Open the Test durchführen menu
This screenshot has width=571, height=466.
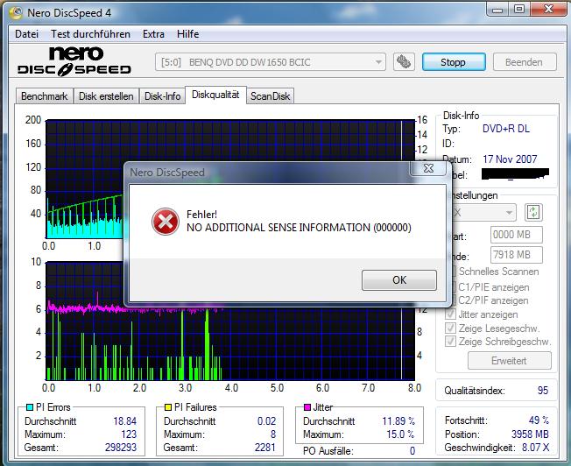coord(90,34)
